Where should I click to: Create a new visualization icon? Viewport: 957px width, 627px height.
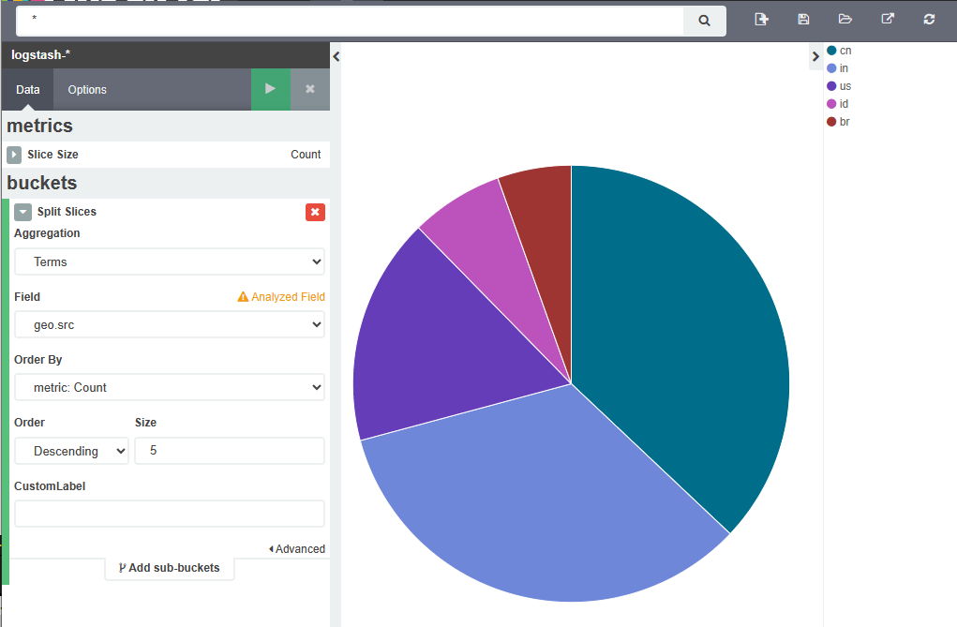tap(761, 20)
